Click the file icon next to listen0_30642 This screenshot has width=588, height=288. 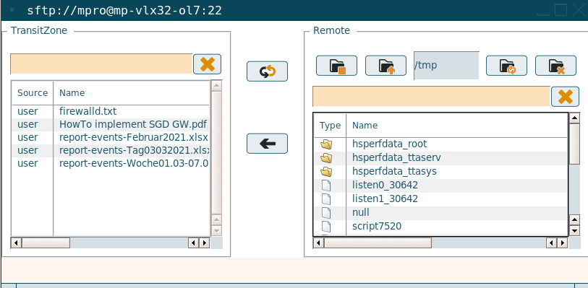coord(326,185)
